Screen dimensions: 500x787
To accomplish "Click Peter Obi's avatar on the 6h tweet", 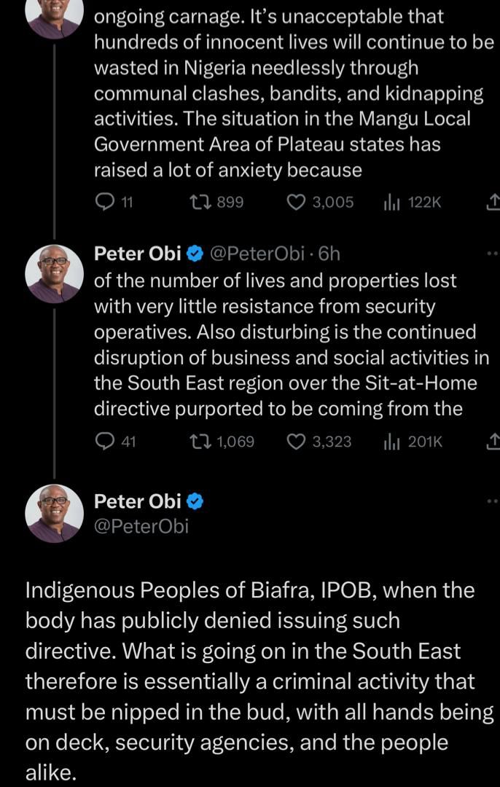I will pyautogui.click(x=55, y=273).
